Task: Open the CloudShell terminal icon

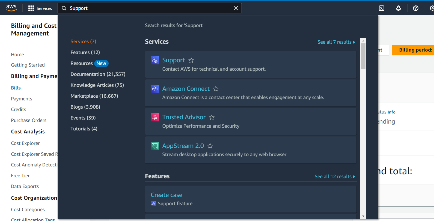Action: point(382,8)
